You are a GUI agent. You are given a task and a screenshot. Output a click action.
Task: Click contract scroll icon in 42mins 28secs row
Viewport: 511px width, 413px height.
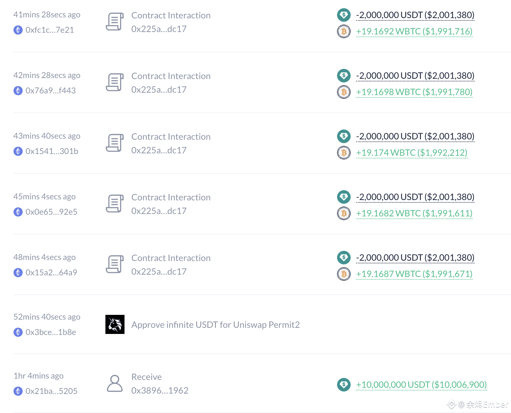pos(115,82)
